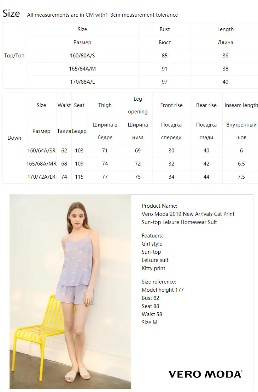Click bust value 97
Viewport: 258px width, 392px height.
click(165, 82)
